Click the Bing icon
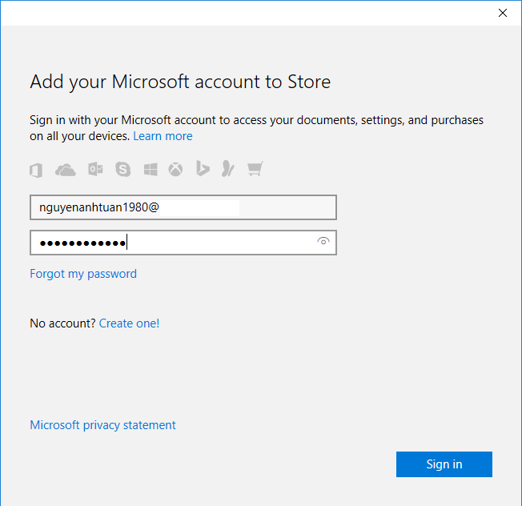 click(x=203, y=168)
